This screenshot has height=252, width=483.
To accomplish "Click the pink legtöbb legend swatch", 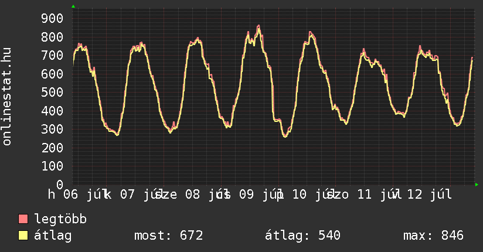I will (23, 219).
